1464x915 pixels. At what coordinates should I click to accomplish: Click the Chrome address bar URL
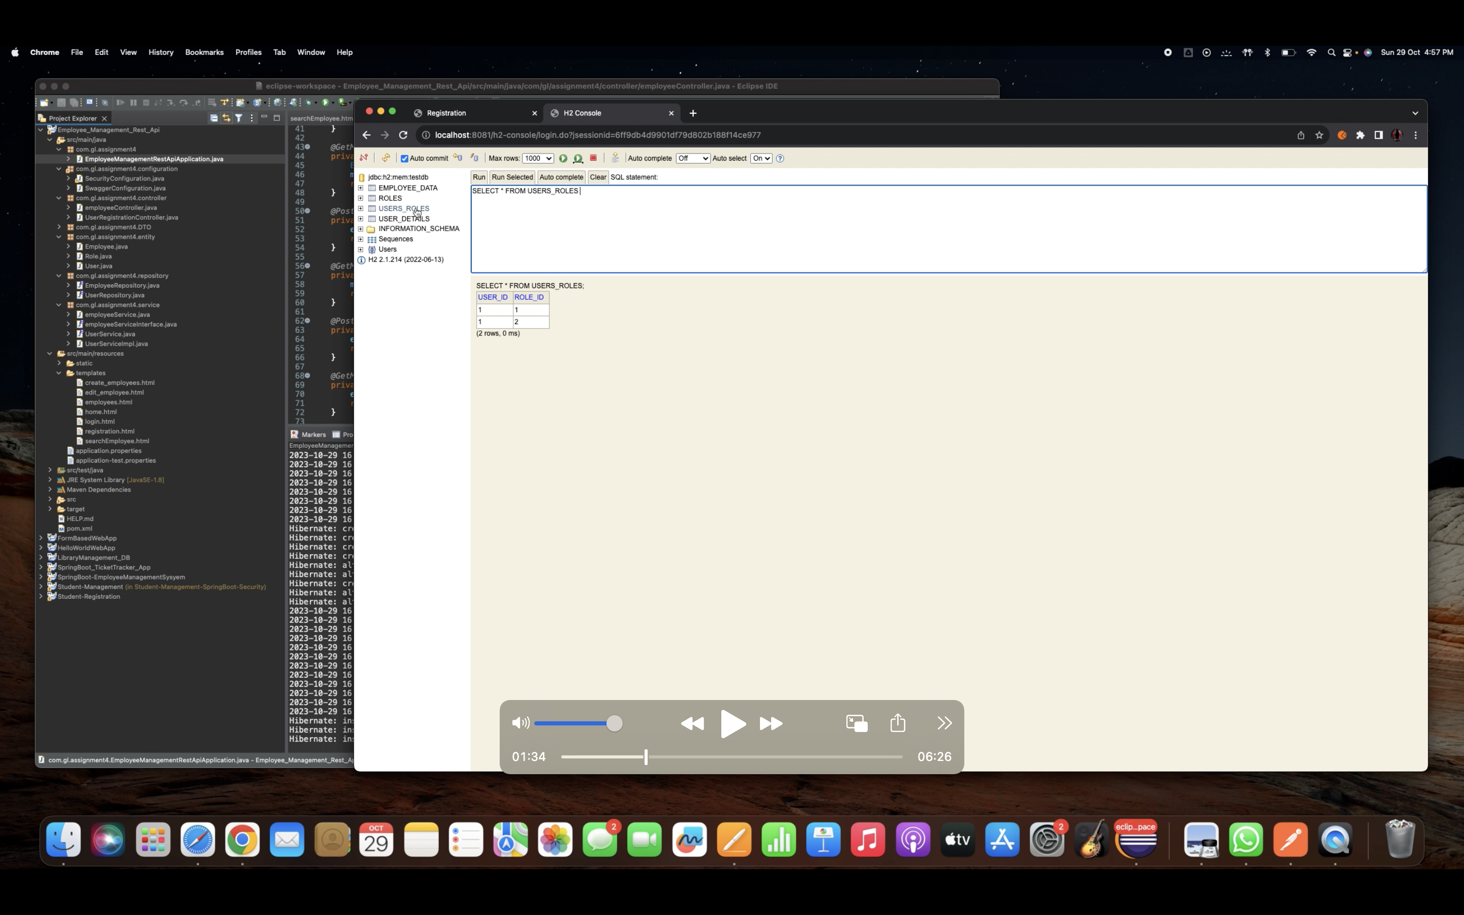click(598, 135)
